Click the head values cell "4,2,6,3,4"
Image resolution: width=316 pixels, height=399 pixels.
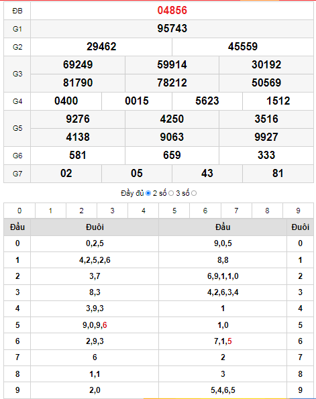[223, 292]
